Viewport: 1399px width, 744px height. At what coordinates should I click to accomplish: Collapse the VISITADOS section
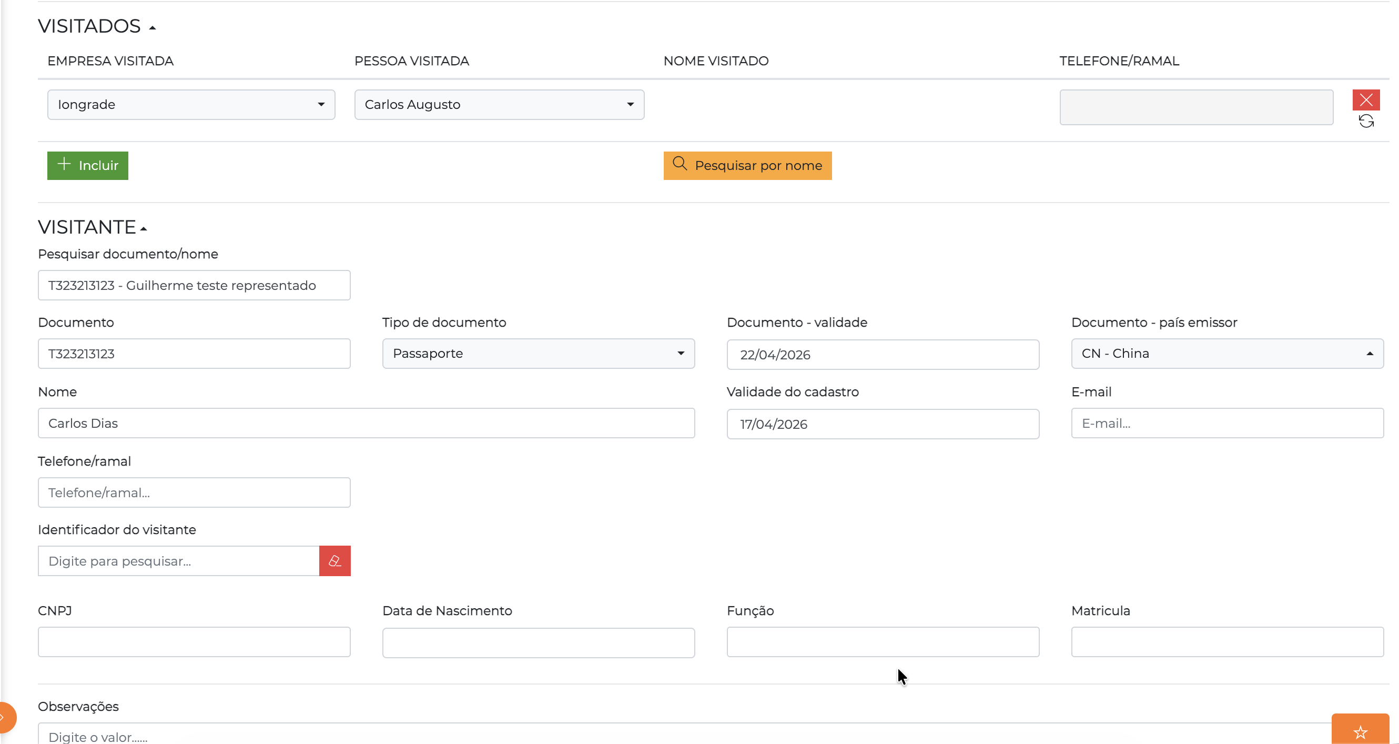tap(153, 28)
